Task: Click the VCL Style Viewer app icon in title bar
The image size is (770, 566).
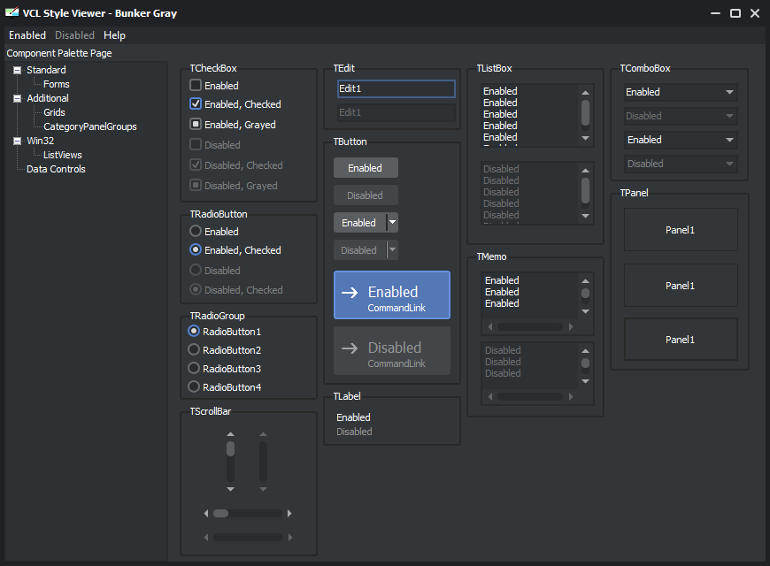Action: 12,12
